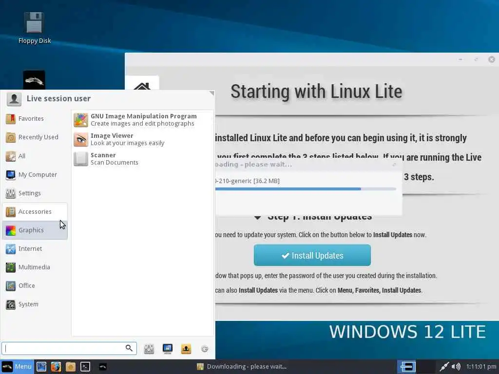Image resolution: width=499 pixels, height=374 pixels.
Task: Click the Live session user avatar icon
Action: (14, 98)
